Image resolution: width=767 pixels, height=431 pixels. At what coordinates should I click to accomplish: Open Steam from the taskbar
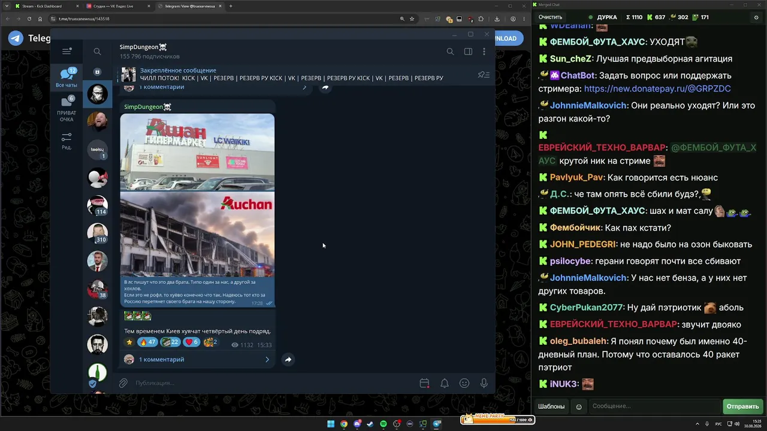pyautogui.click(x=370, y=424)
